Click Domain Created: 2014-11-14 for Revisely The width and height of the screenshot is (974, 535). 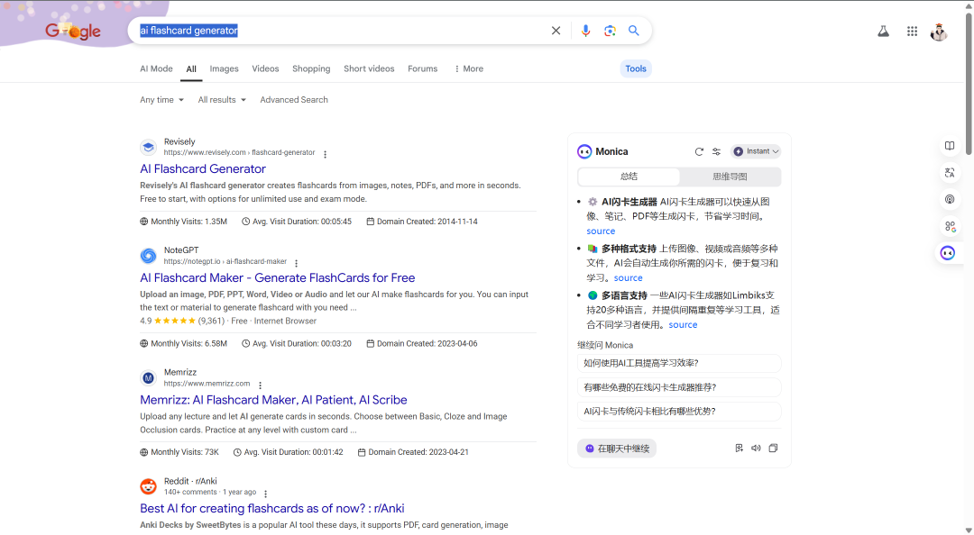tap(422, 222)
